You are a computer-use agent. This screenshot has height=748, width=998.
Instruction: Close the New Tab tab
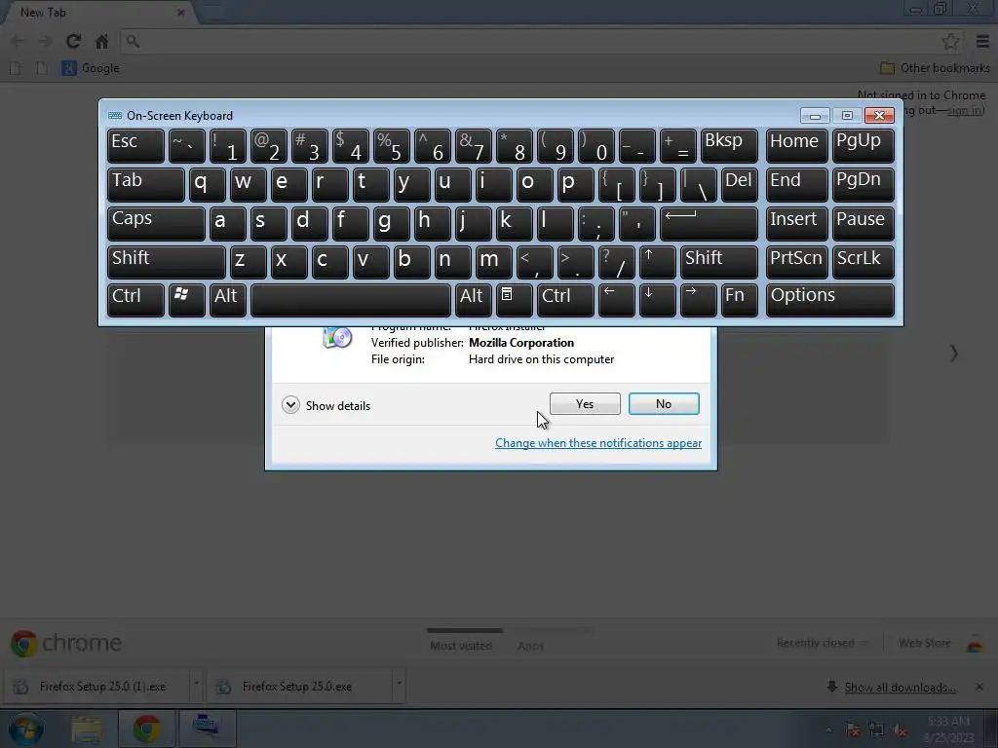coord(180,13)
